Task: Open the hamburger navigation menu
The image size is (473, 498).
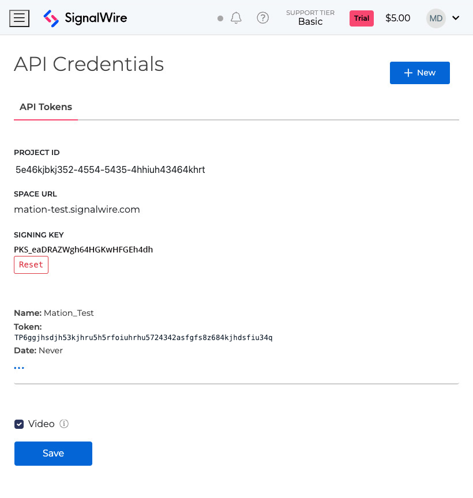Action: coord(20,18)
